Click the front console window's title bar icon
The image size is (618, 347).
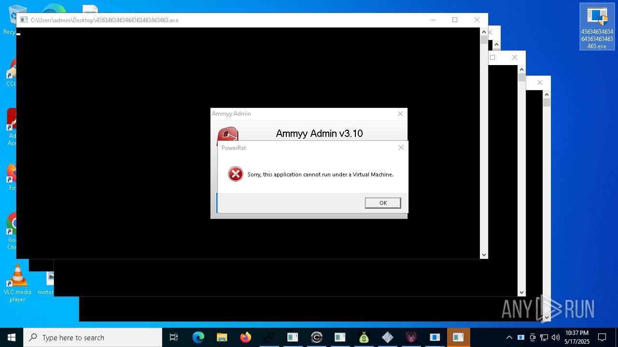(x=24, y=20)
